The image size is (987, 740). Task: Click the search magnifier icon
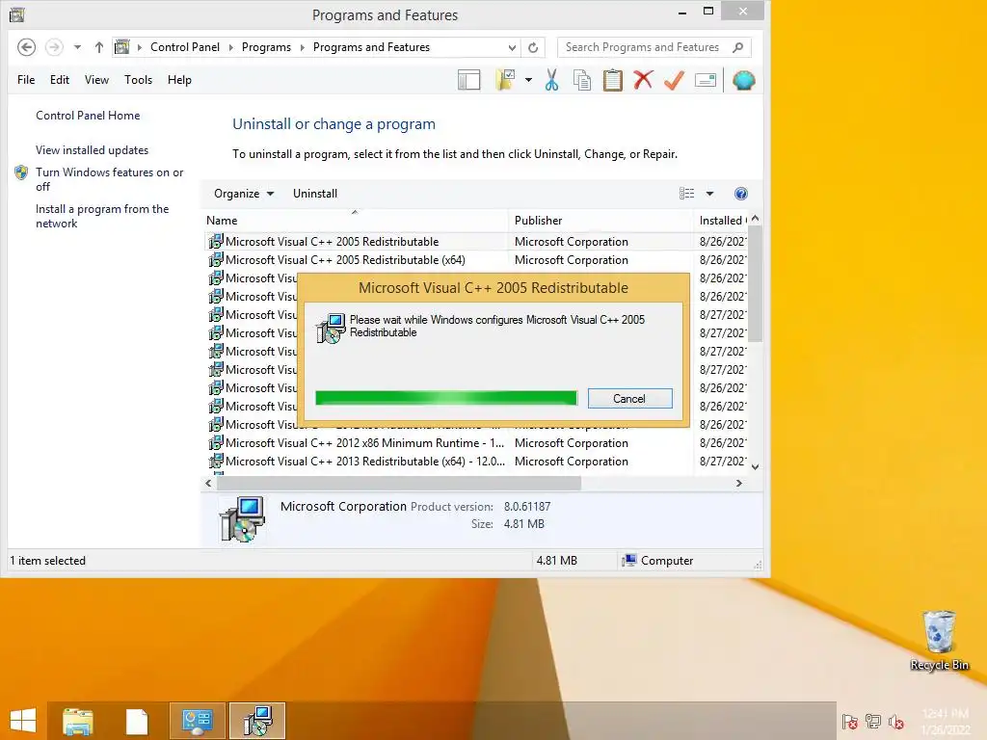click(738, 47)
